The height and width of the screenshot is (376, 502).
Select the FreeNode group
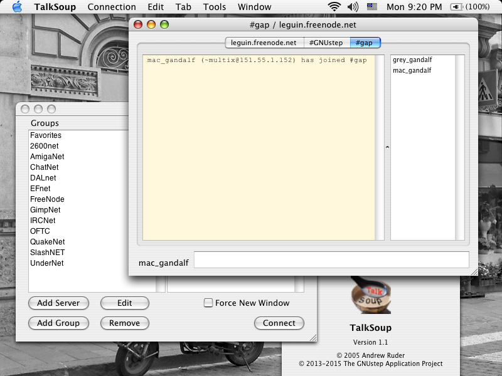pyautogui.click(x=78, y=199)
